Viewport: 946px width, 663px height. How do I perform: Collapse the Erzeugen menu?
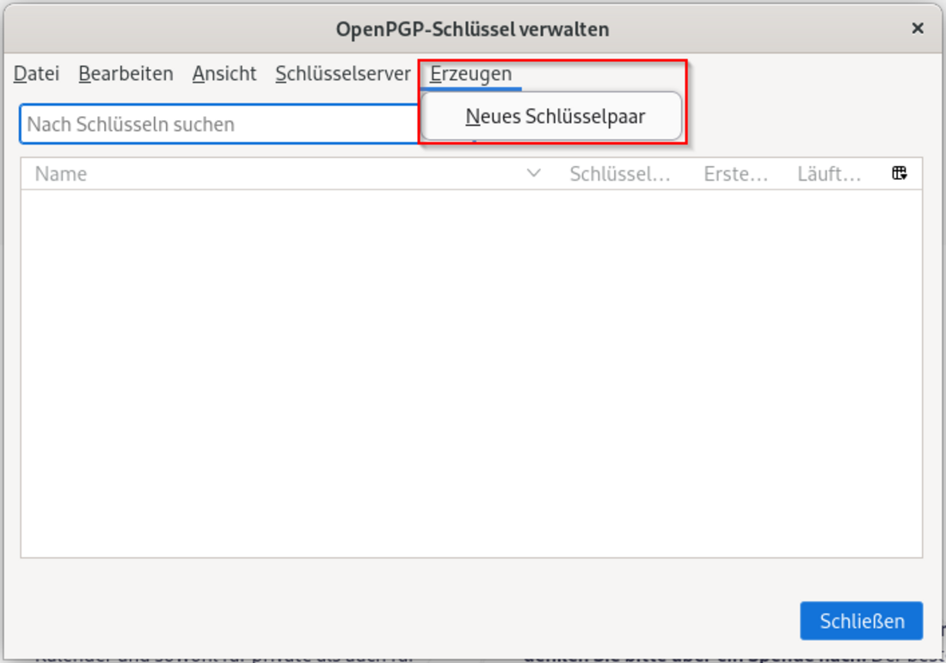pos(470,74)
